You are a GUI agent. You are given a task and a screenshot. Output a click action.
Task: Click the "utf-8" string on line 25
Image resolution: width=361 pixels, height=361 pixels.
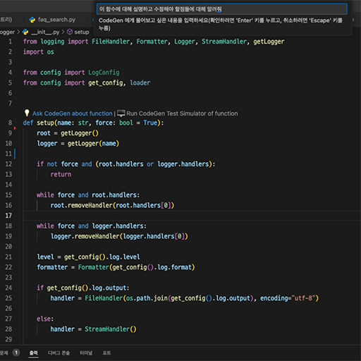point(303,298)
